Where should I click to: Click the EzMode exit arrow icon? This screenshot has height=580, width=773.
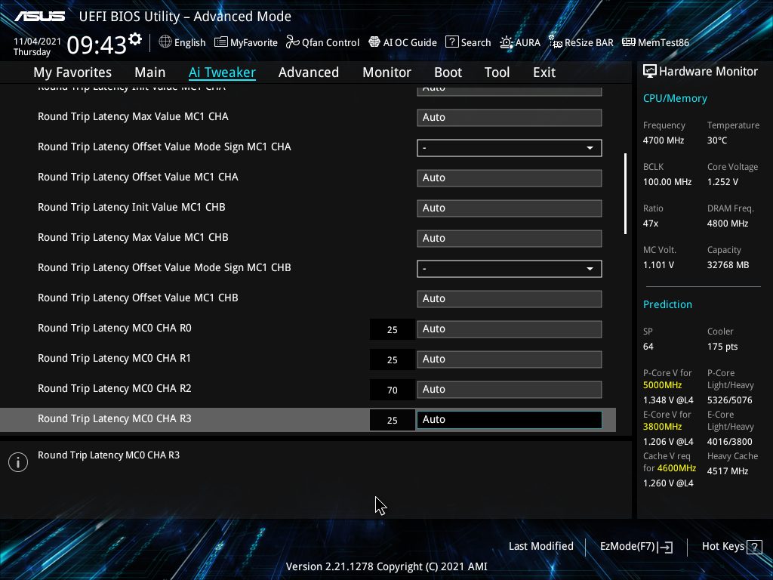pyautogui.click(x=664, y=547)
